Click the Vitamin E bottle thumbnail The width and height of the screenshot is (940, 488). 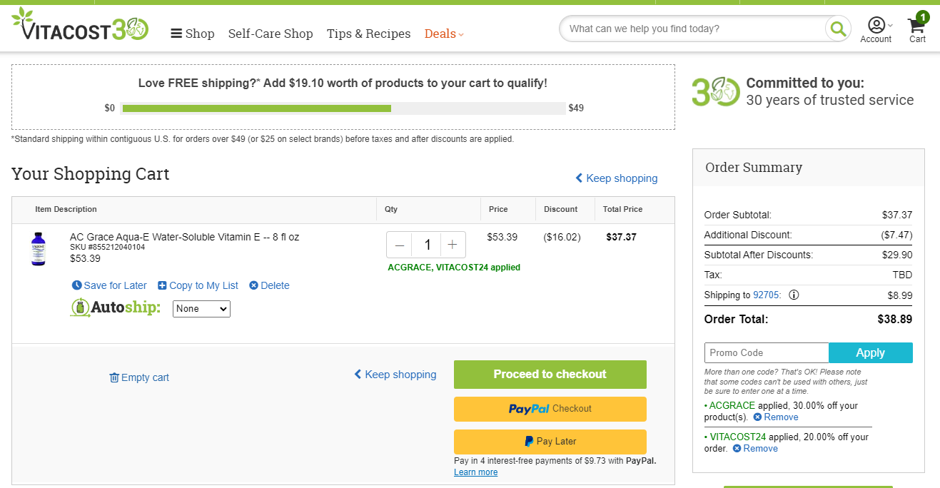point(39,249)
